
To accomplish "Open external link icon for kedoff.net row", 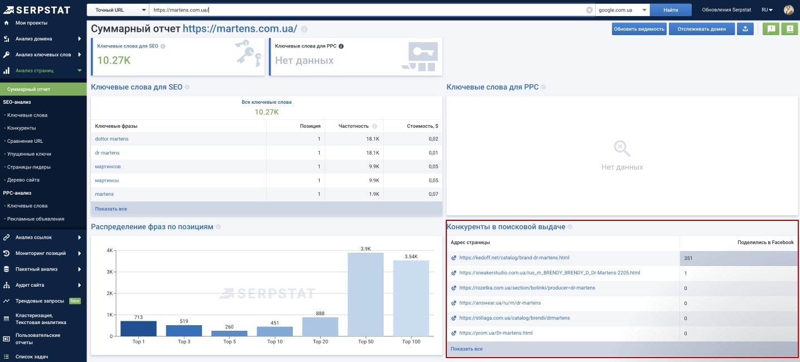I will pyautogui.click(x=454, y=258).
